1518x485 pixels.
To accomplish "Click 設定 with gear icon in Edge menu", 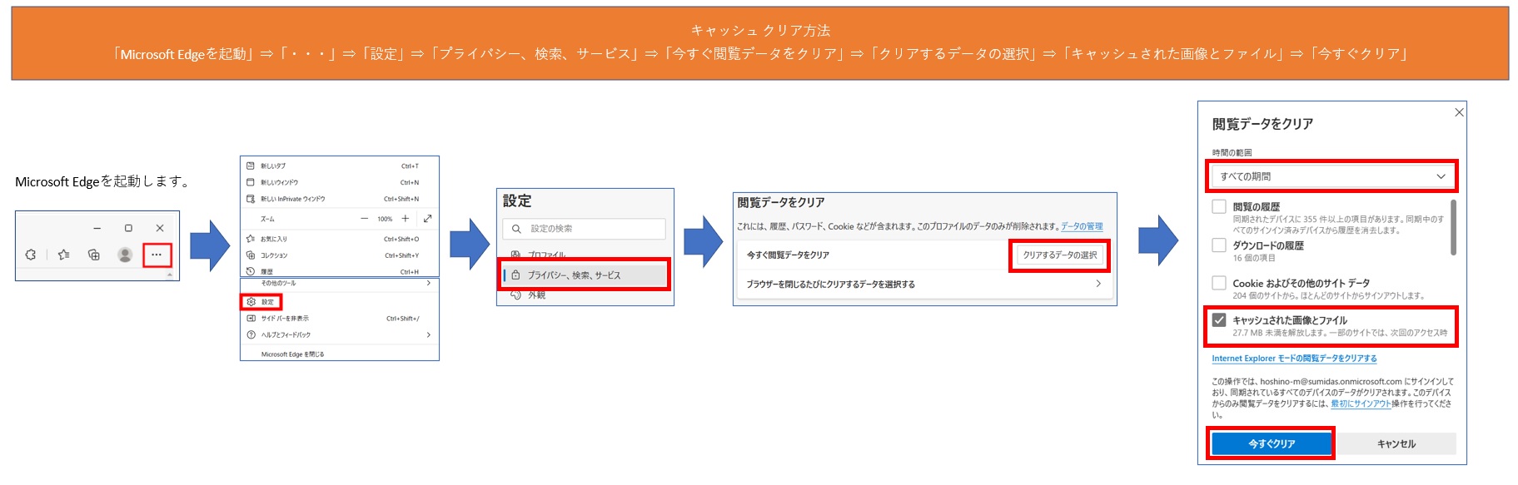I will coord(261,302).
